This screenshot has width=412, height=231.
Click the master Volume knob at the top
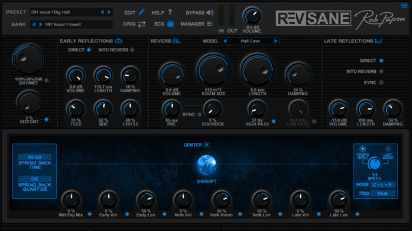pos(252,16)
